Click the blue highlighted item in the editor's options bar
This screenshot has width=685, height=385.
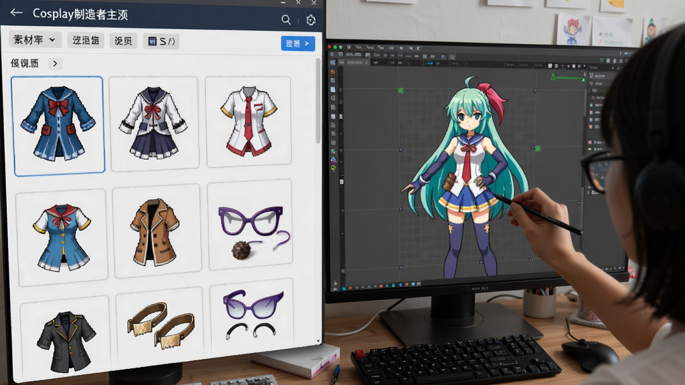pos(430,63)
